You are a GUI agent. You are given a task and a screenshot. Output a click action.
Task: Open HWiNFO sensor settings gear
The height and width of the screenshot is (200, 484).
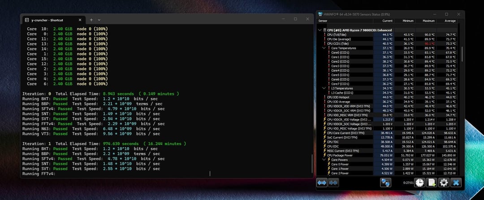click(444, 182)
